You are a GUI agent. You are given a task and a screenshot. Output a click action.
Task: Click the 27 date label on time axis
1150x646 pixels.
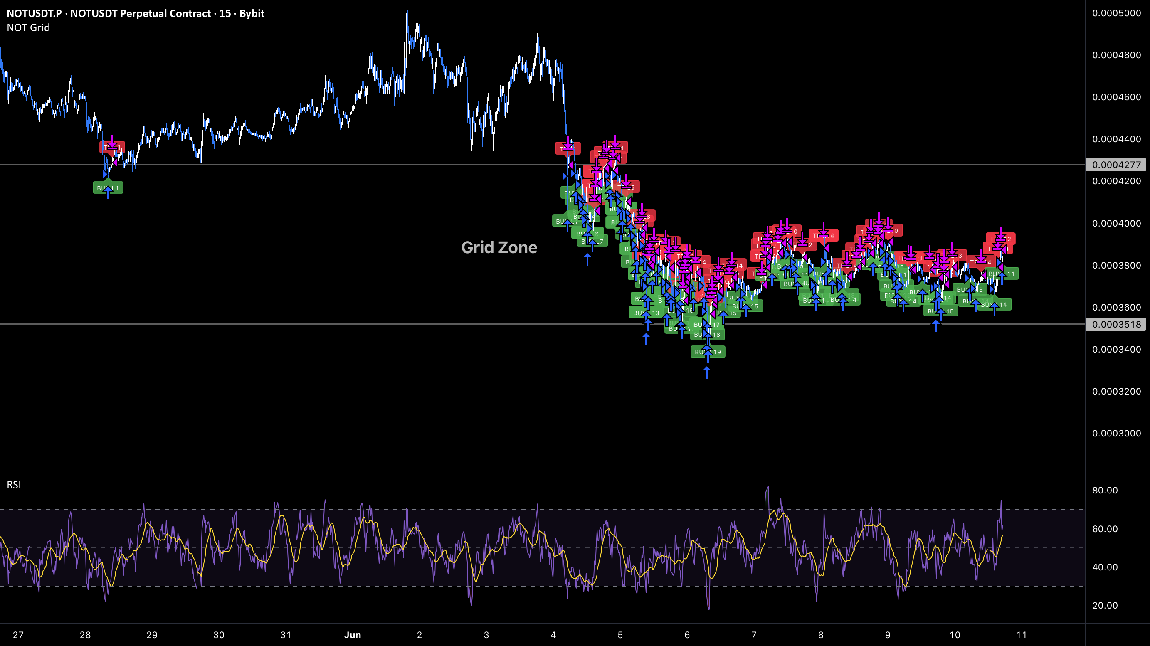click(x=18, y=635)
